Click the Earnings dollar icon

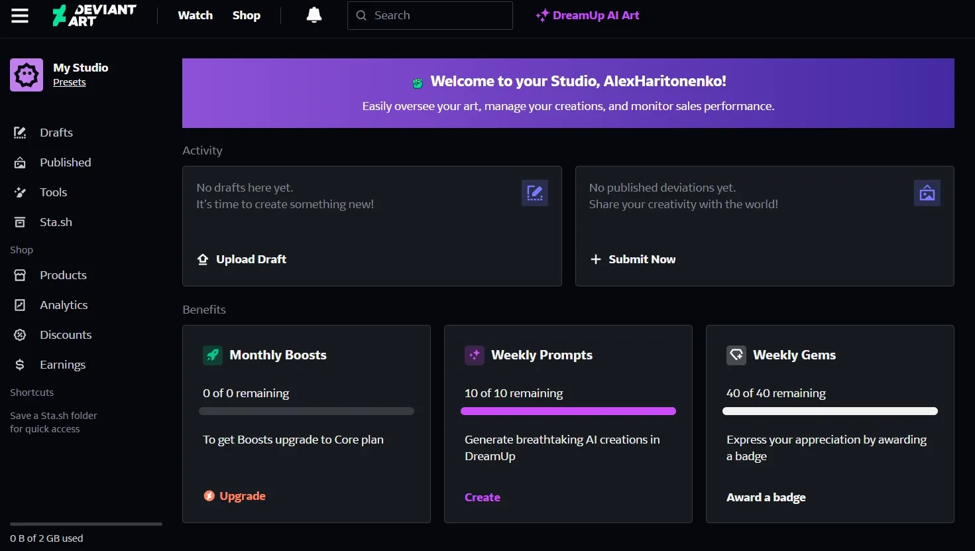(x=20, y=365)
